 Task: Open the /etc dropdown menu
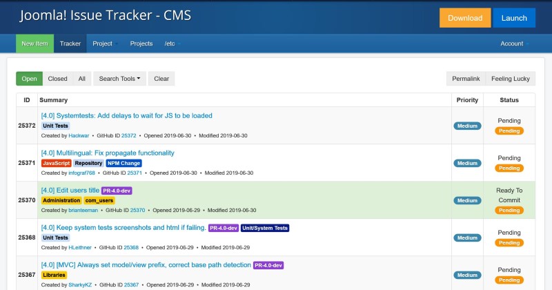coord(171,43)
